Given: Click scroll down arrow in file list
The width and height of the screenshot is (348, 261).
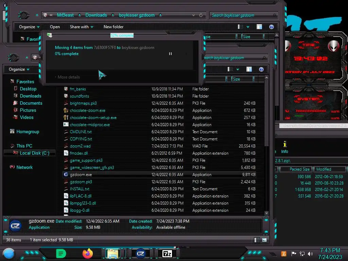Looking at the screenshot, I should click(266, 213).
